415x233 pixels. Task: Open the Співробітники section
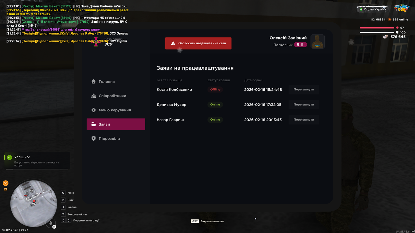(116, 96)
